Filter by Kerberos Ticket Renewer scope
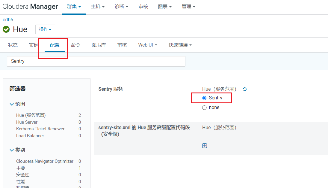Image resolution: width=328 pixels, height=188 pixels. point(40,129)
